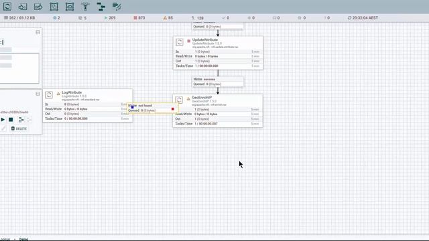Start the selected component with play button

pos(3,119)
